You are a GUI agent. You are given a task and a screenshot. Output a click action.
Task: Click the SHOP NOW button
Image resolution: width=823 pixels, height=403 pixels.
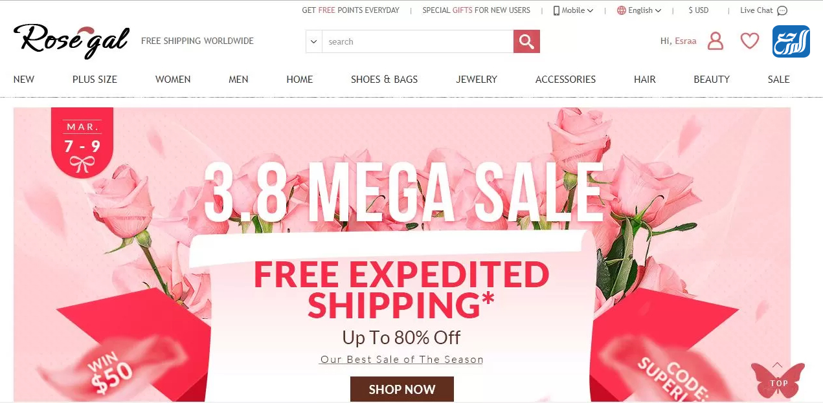[402, 389]
